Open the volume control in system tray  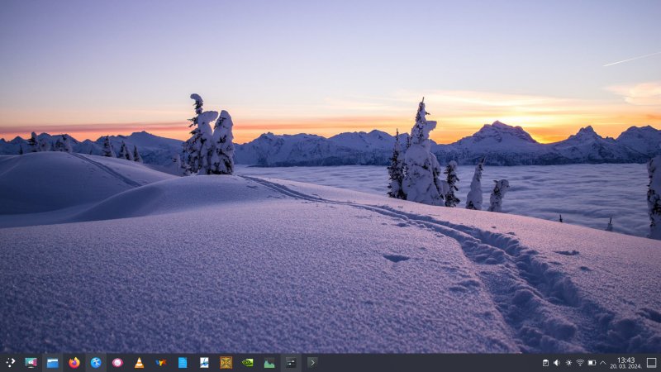pos(557,362)
